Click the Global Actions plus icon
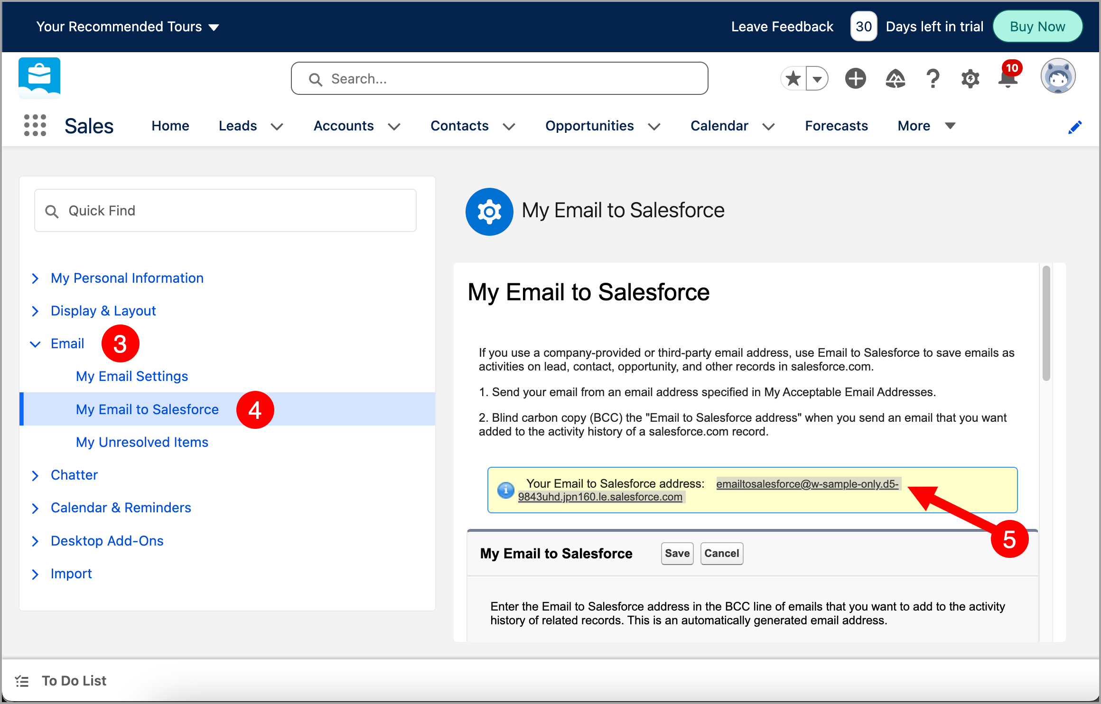1101x704 pixels. tap(855, 78)
